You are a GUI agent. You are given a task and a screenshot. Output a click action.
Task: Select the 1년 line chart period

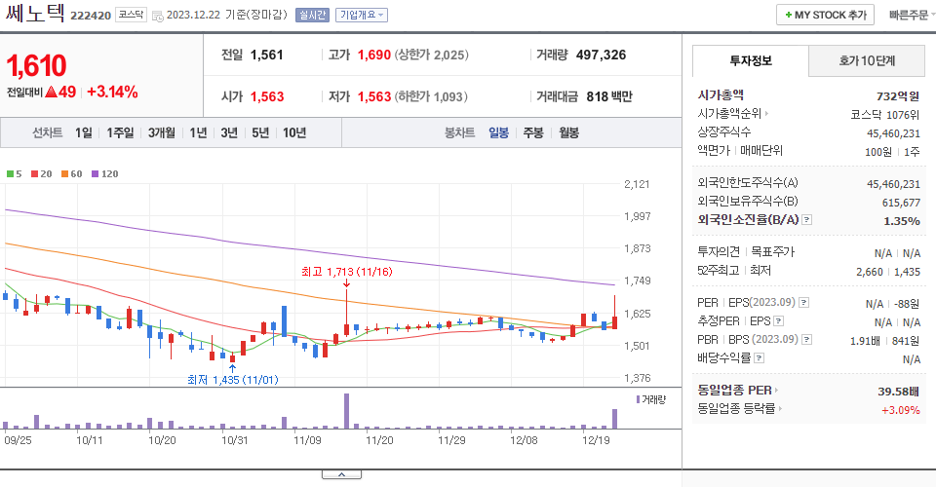coord(198,132)
